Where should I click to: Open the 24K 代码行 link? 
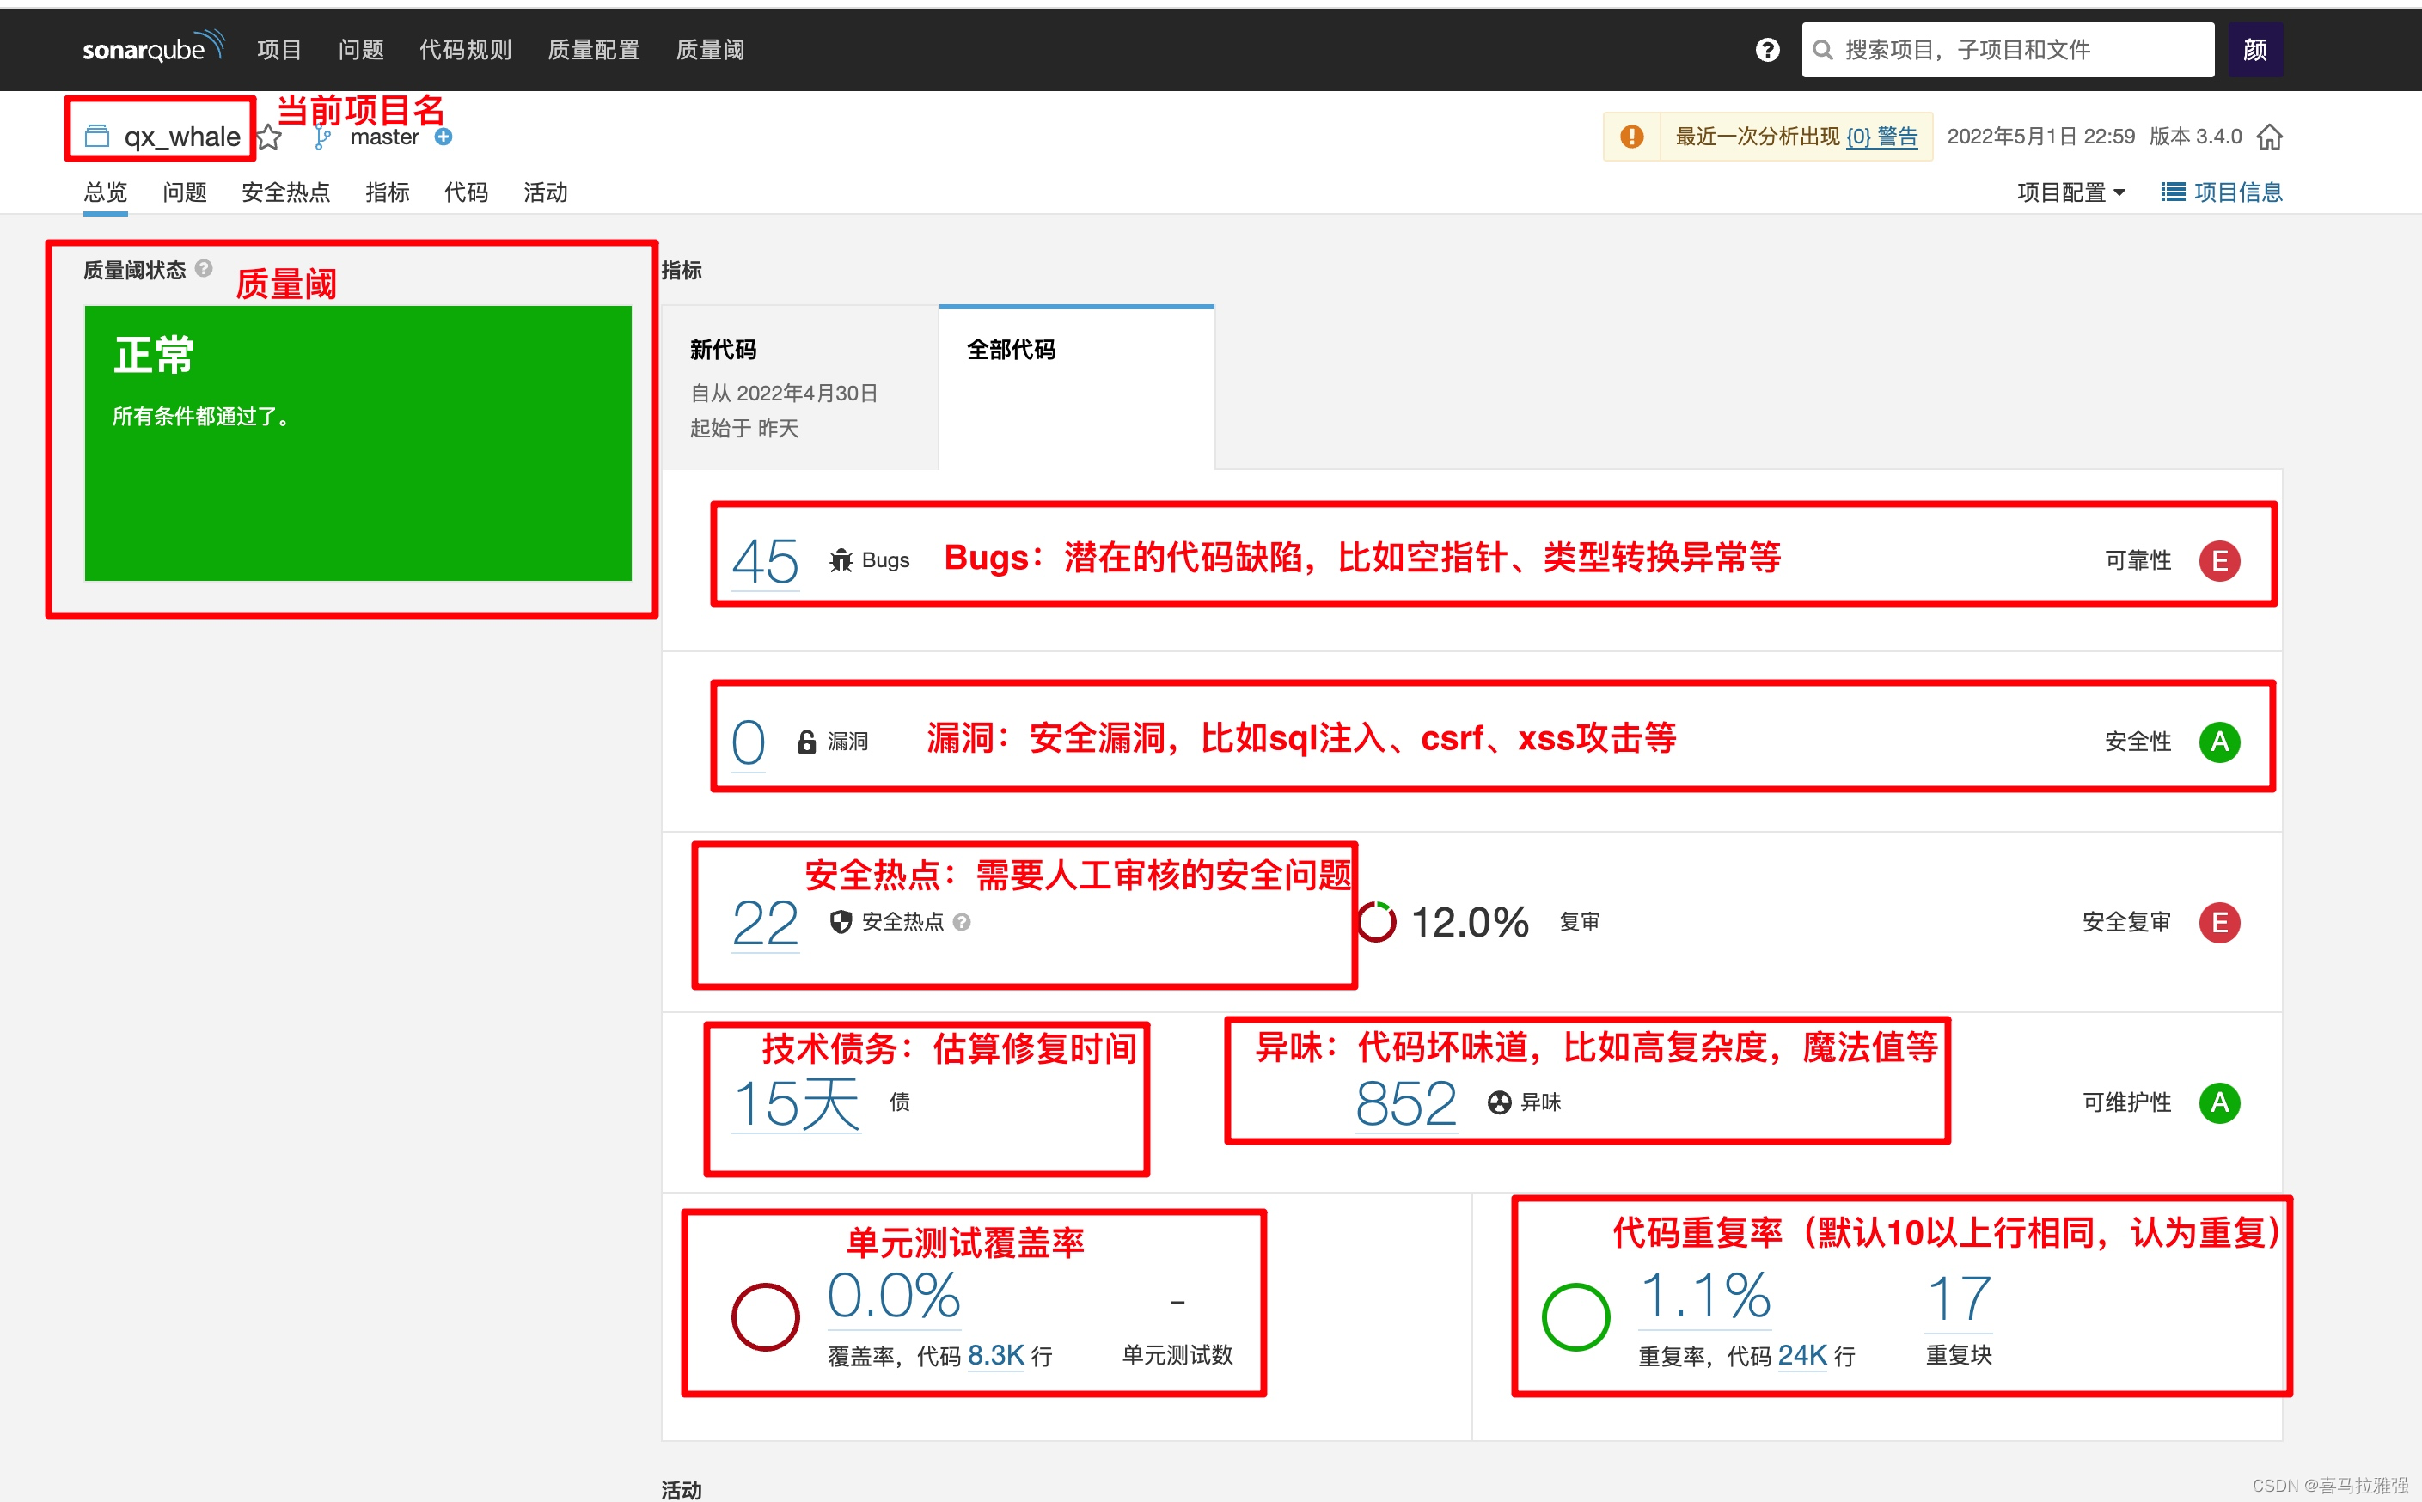1802,1356
